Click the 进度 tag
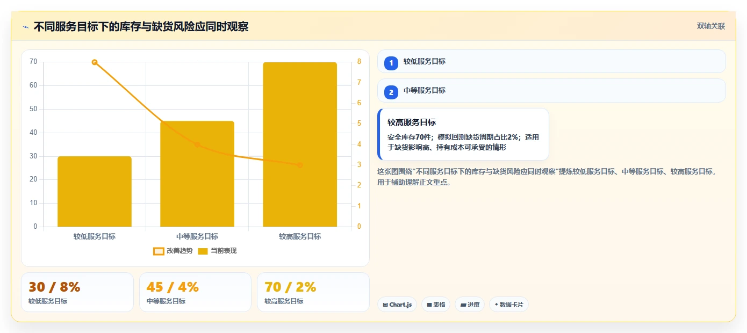The height and width of the screenshot is (333, 747). pyautogui.click(x=470, y=305)
